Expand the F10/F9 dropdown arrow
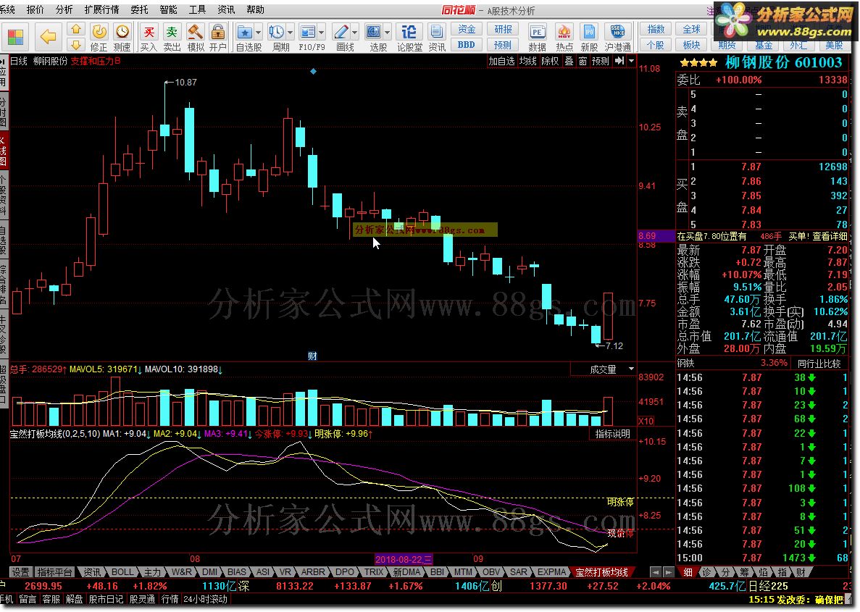 pos(322,32)
